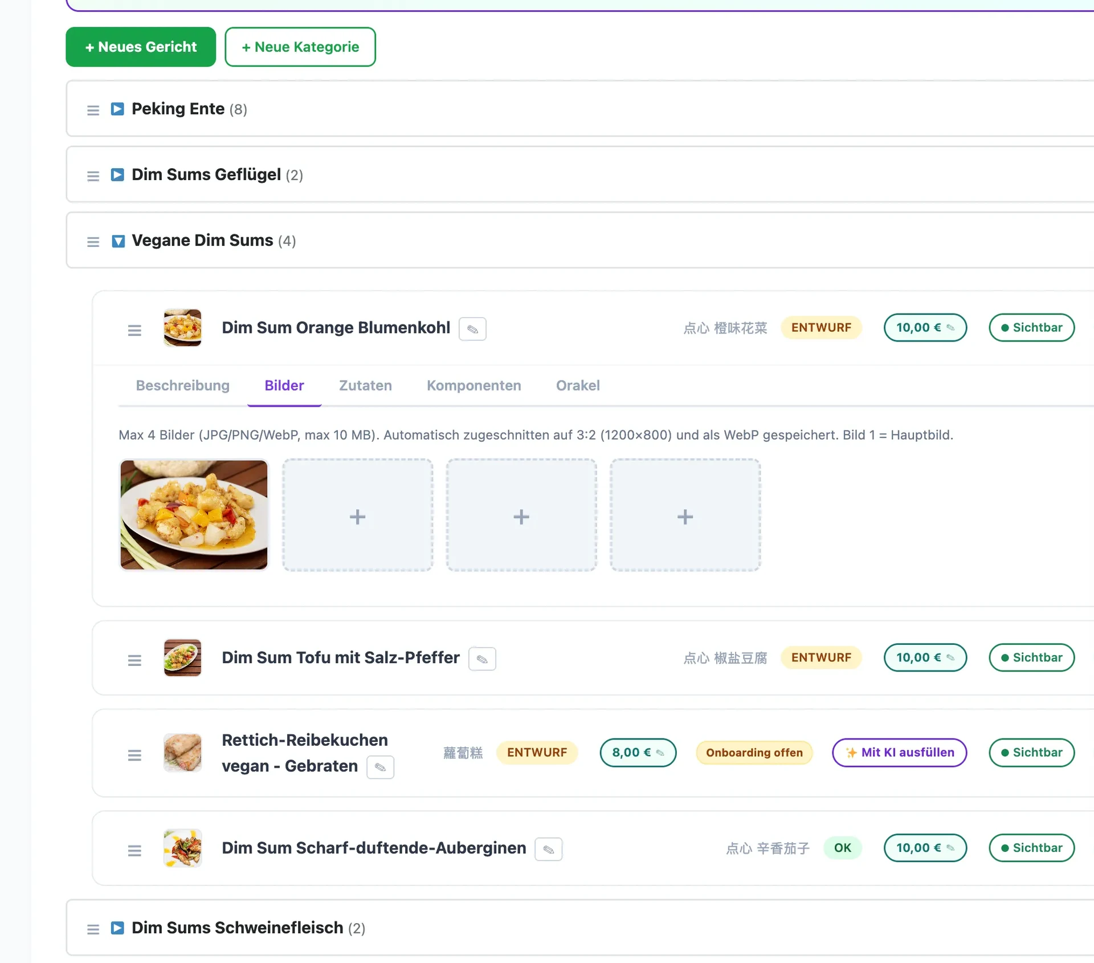This screenshot has width=1094, height=963.
Task: Click Mit KI ausfüllen button
Action: (x=899, y=753)
